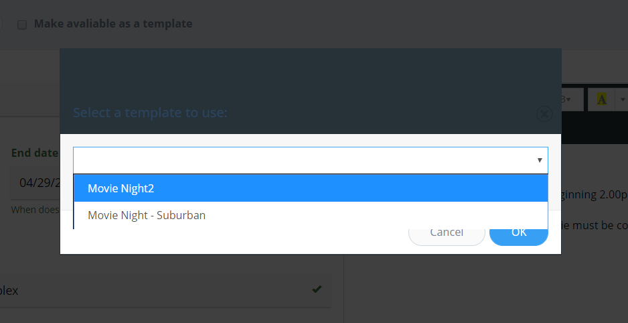This screenshot has height=323, width=628.
Task: Click the 'Select a template to use:' heading
Action: (x=150, y=113)
